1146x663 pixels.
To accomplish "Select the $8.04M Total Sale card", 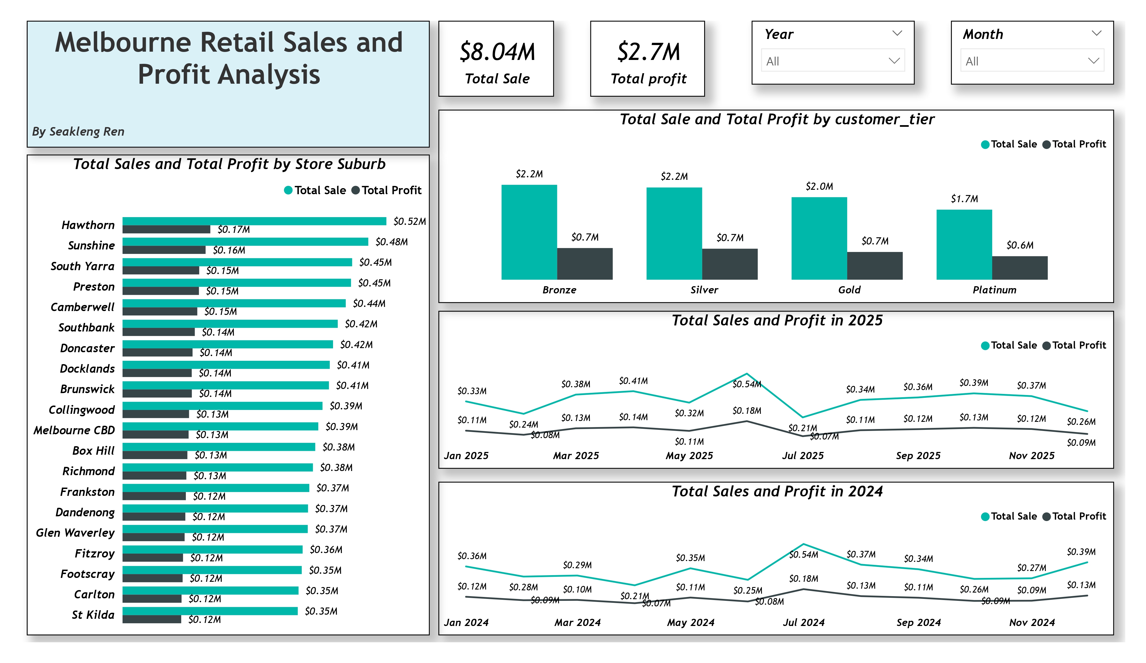I will click(496, 59).
